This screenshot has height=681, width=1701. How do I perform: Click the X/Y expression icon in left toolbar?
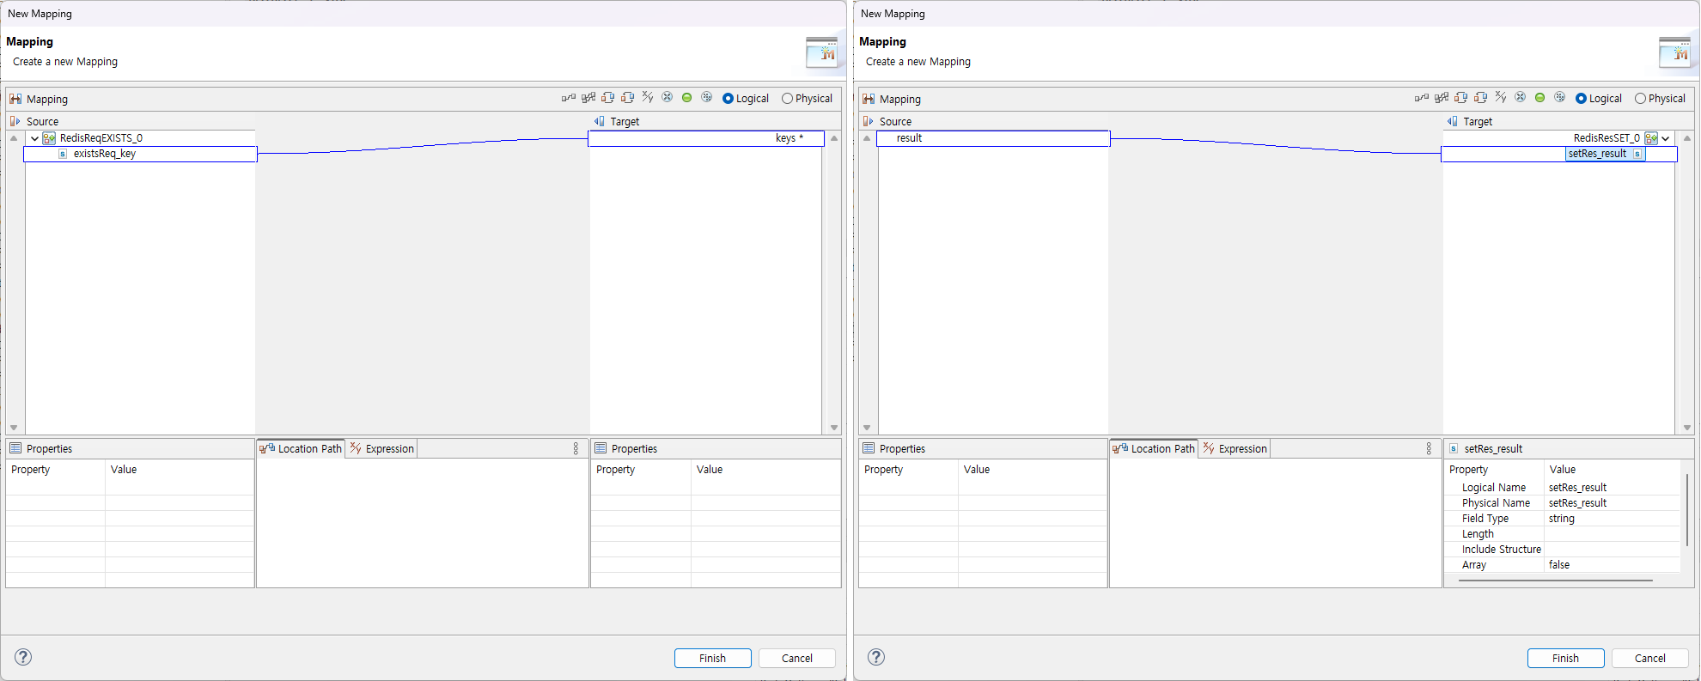648,98
